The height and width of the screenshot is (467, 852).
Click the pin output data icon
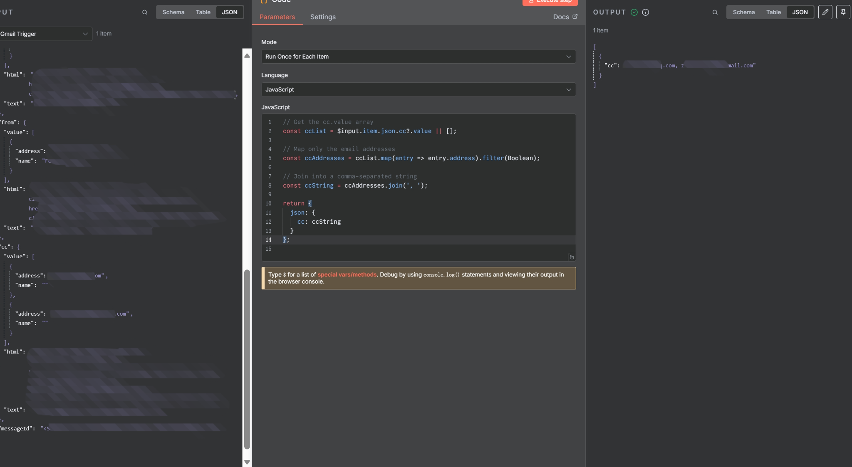[843, 12]
